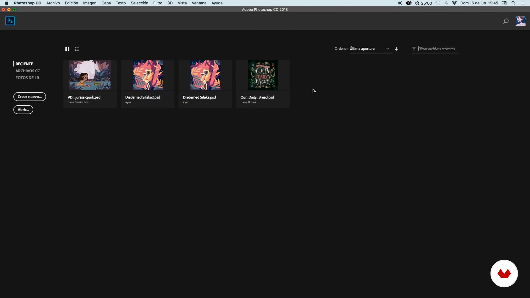Open the Apple menu
The width and height of the screenshot is (530, 298).
(6, 3)
